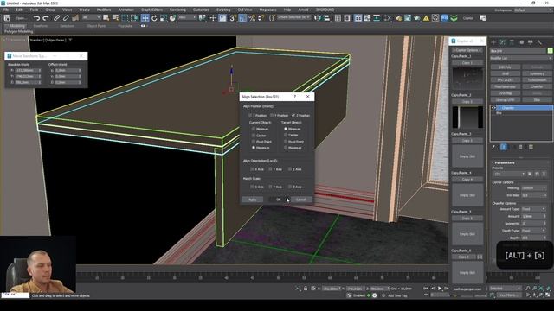554x311 pixels.
Task: Select Current Object Center radio
Action: click(x=254, y=136)
